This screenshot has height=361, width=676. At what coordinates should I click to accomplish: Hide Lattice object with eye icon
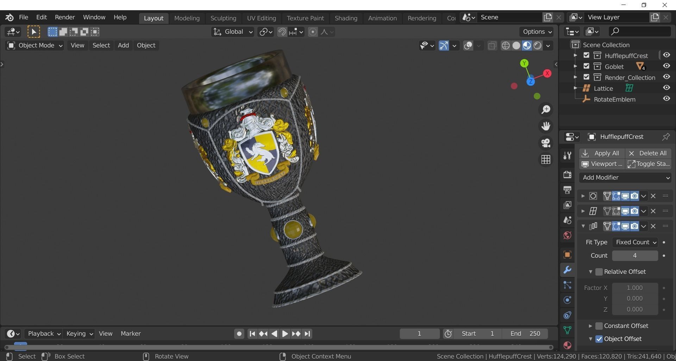click(666, 88)
